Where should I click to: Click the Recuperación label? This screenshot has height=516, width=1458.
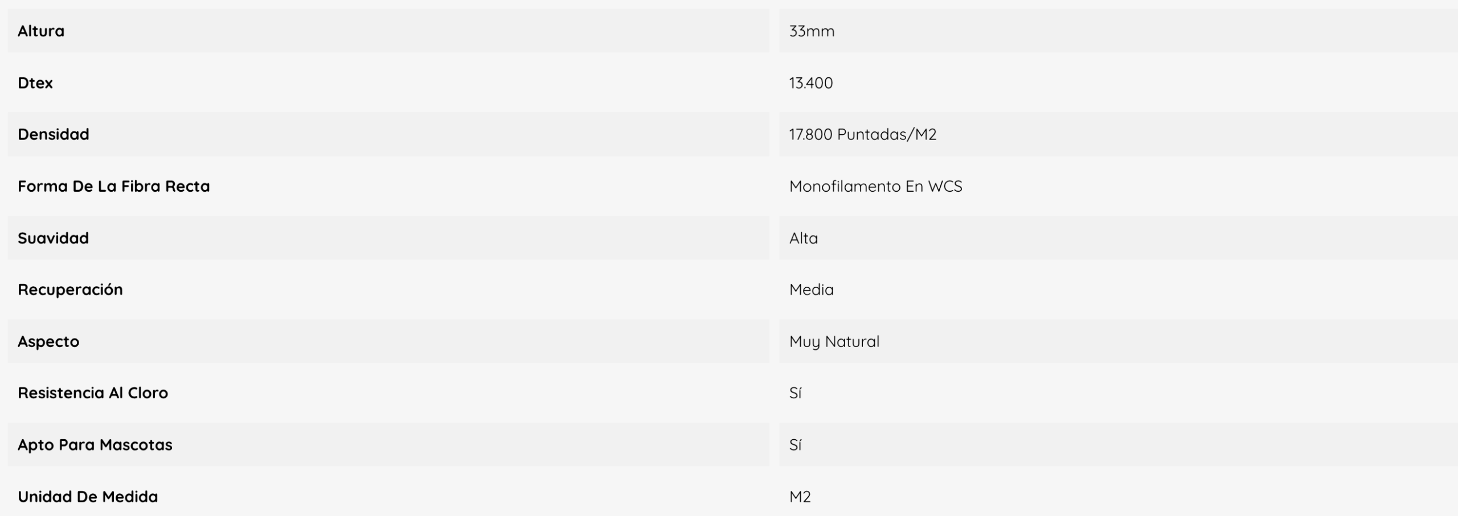(x=70, y=290)
